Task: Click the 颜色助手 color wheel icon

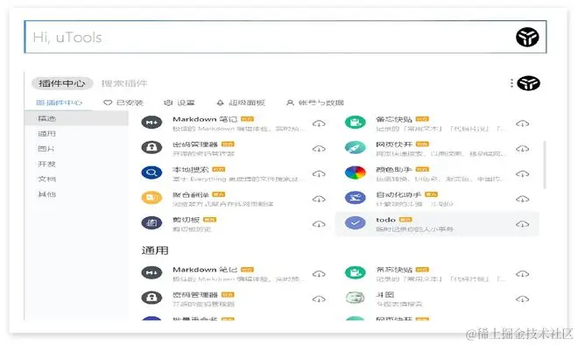Action: pos(356,172)
